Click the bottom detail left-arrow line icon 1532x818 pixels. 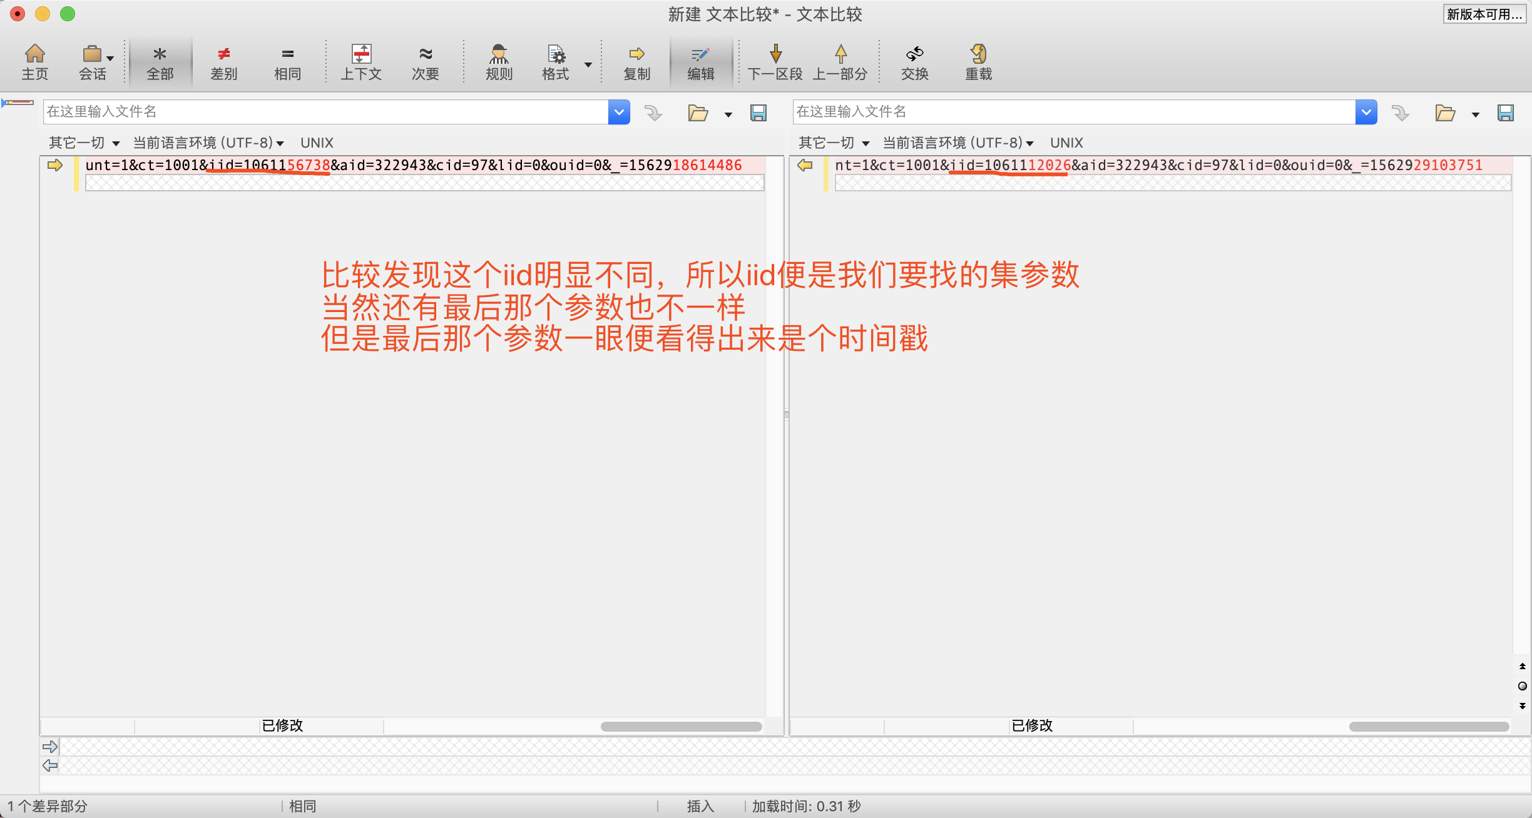[50, 765]
